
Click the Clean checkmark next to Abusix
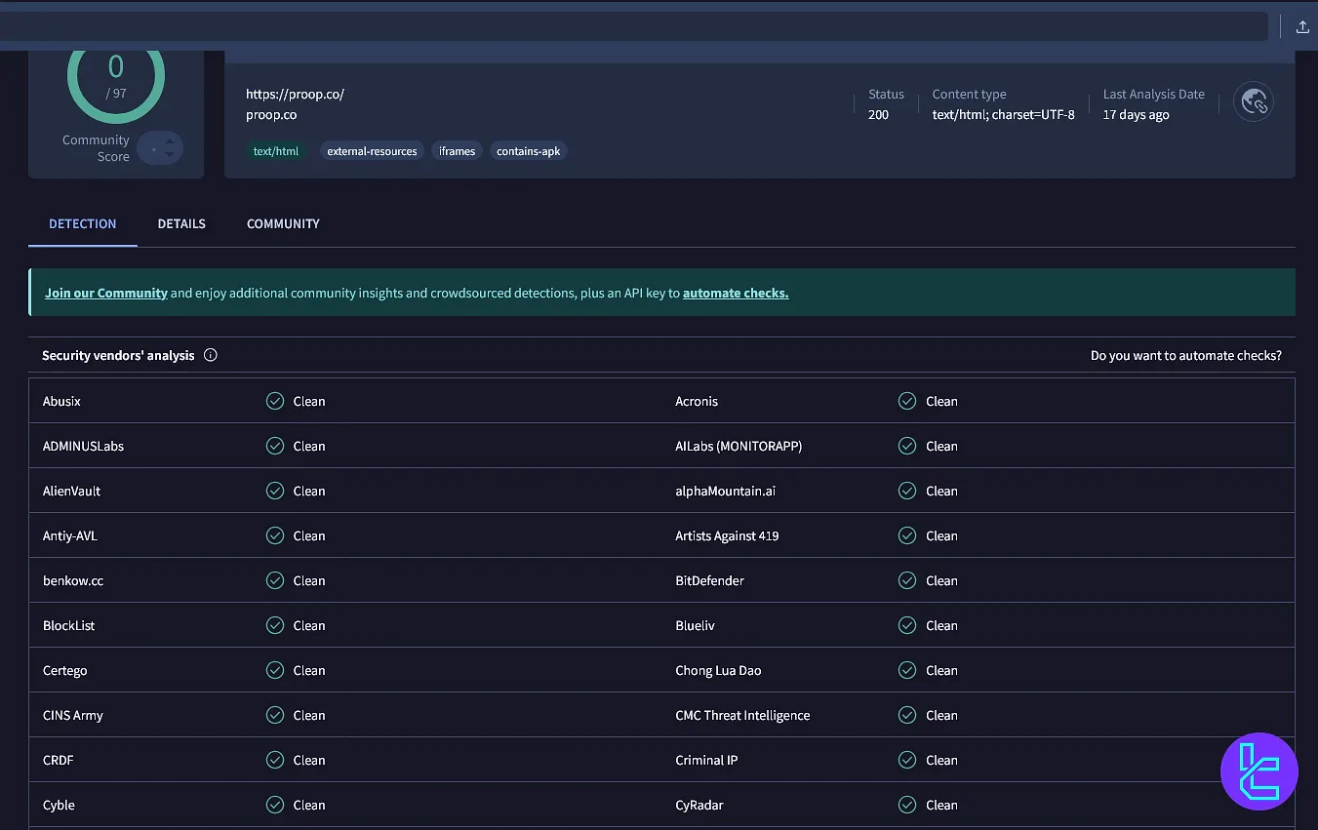point(274,401)
